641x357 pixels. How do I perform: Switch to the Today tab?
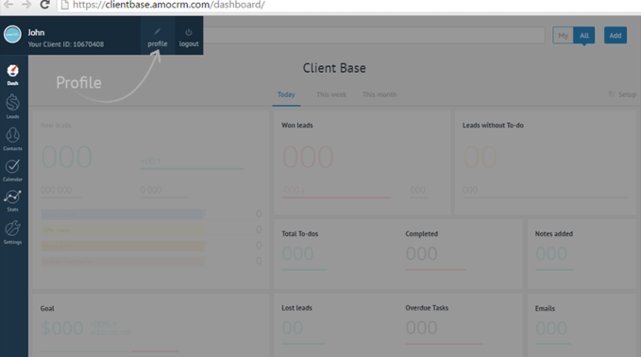click(286, 94)
